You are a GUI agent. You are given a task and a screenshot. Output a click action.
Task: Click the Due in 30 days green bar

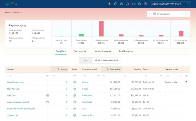pyautogui.click(x=81, y=35)
